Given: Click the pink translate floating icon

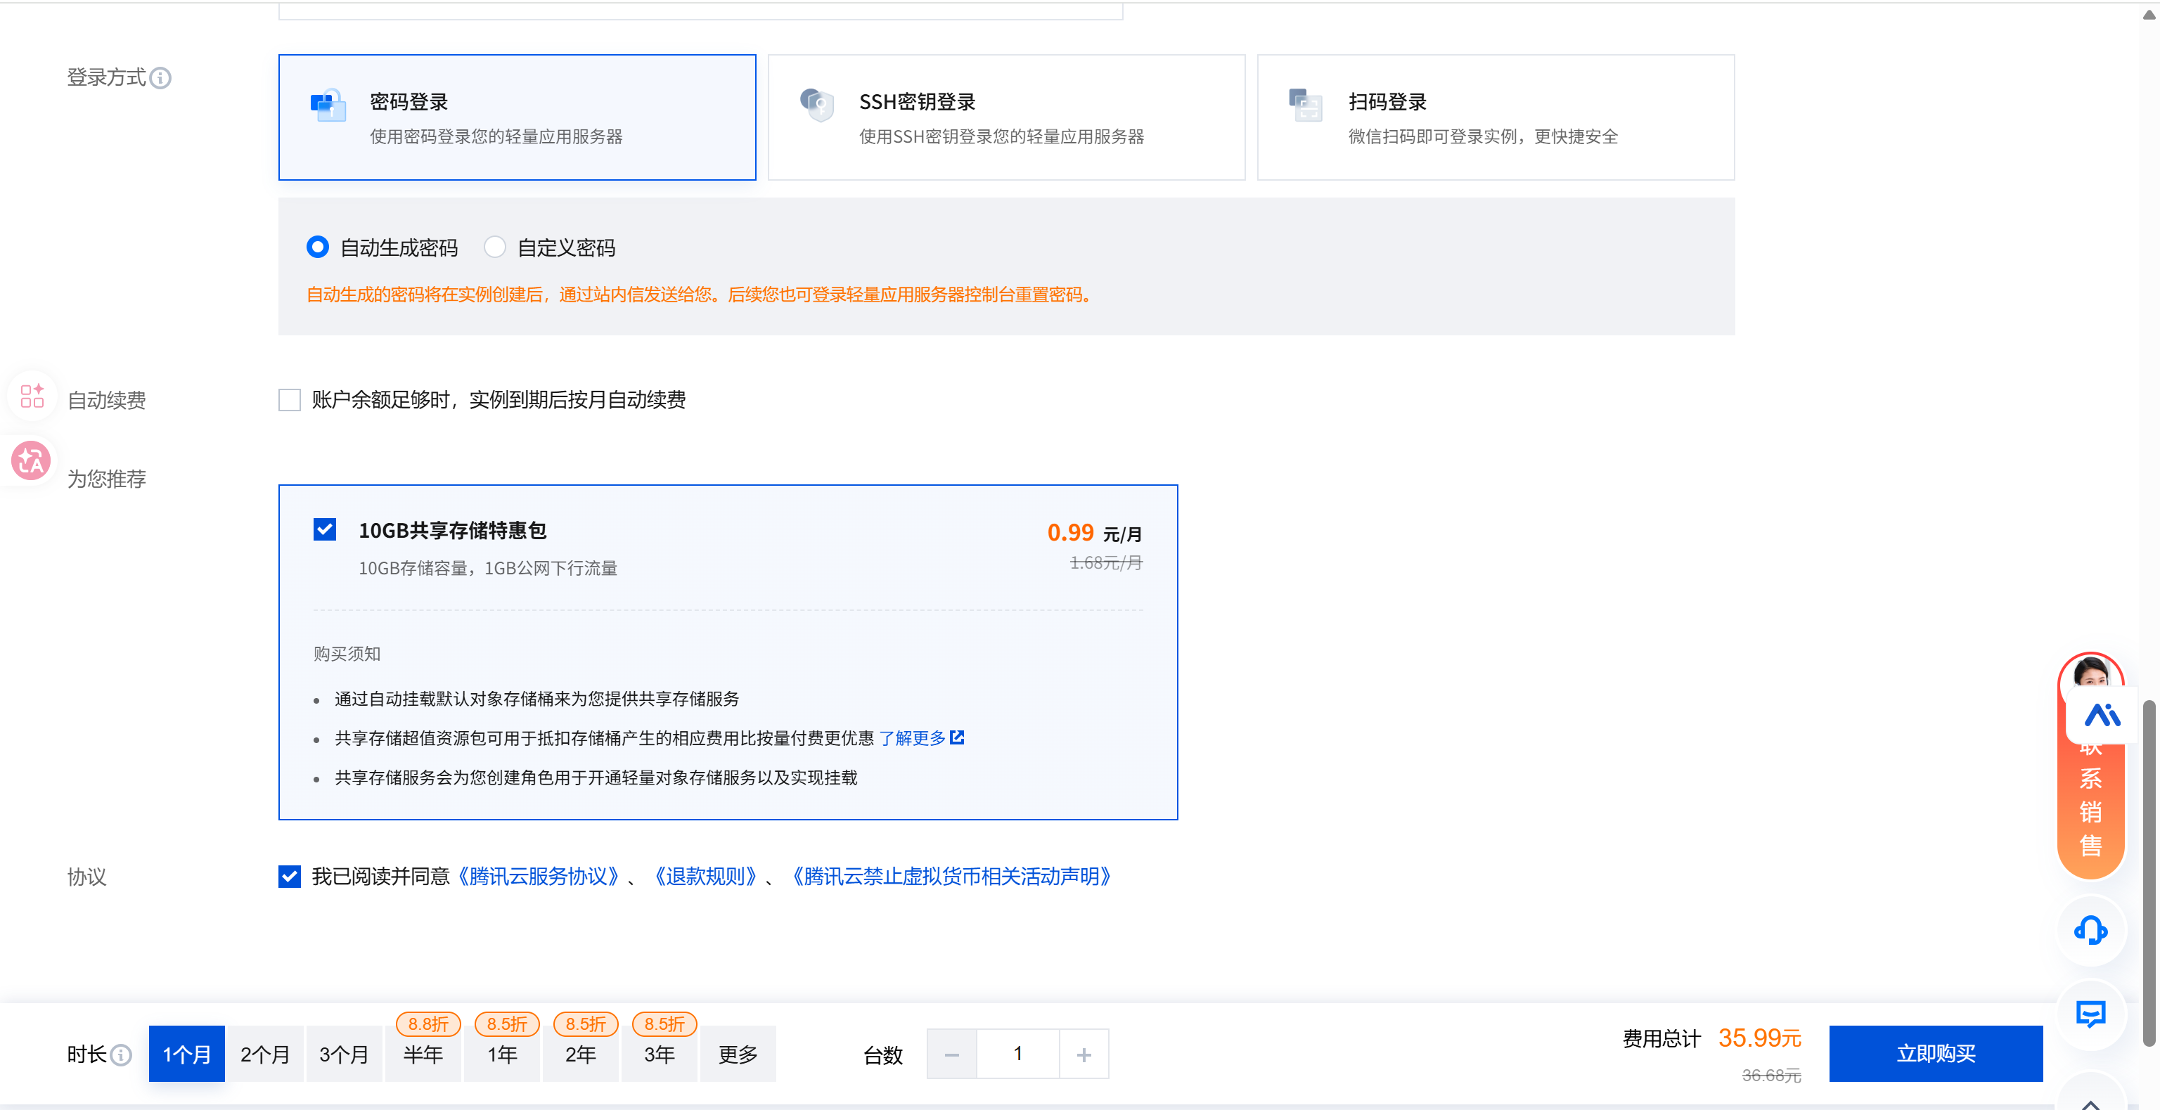Looking at the screenshot, I should click(31, 461).
